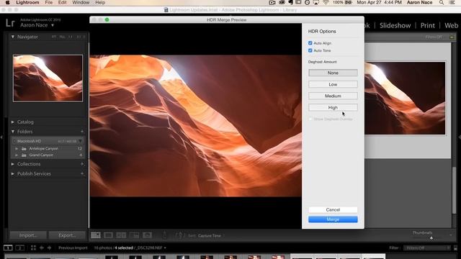The width and height of the screenshot is (461, 259).
Task: Open the File menu
Action: [x=49, y=3]
